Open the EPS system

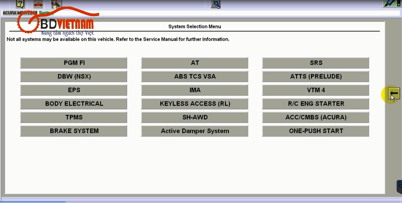tap(74, 90)
